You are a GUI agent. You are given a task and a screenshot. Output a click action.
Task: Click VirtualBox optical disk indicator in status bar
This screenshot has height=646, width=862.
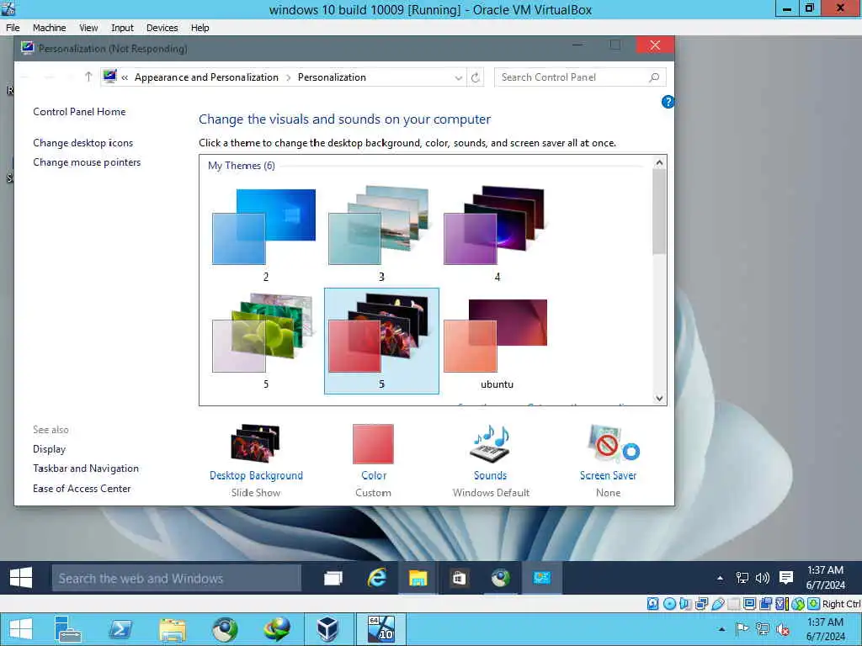coord(669,604)
